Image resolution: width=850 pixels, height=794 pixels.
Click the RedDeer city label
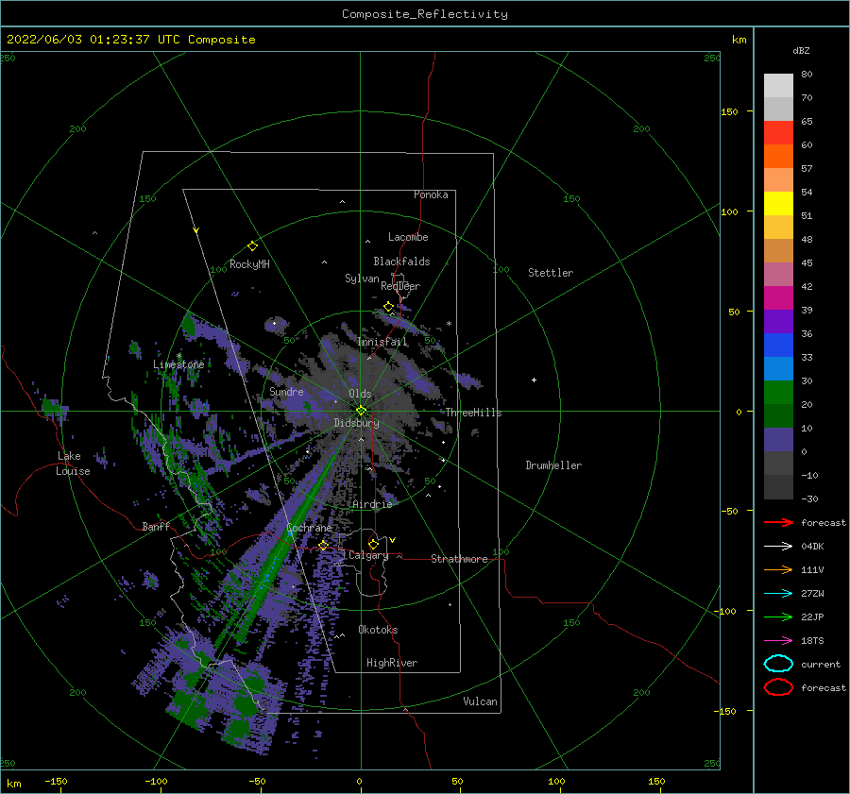pos(400,286)
